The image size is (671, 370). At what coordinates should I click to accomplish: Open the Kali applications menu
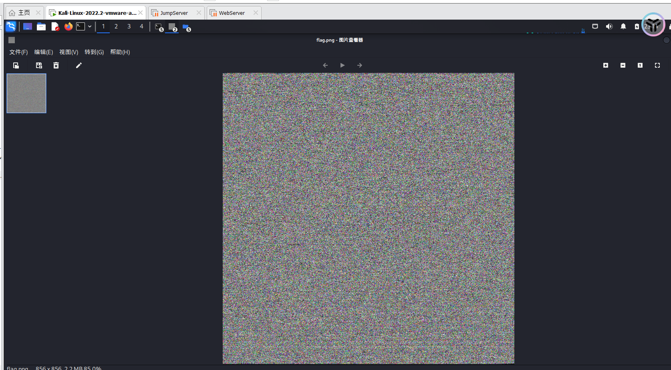click(11, 26)
